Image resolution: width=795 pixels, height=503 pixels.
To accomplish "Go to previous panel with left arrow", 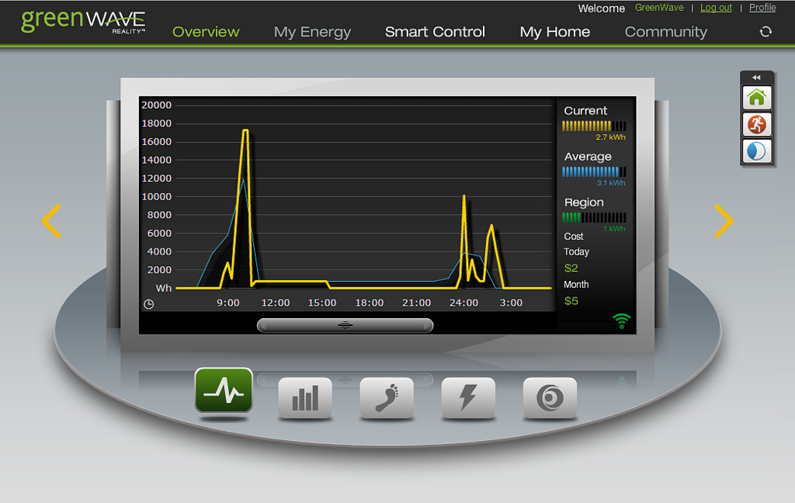I will click(x=51, y=220).
